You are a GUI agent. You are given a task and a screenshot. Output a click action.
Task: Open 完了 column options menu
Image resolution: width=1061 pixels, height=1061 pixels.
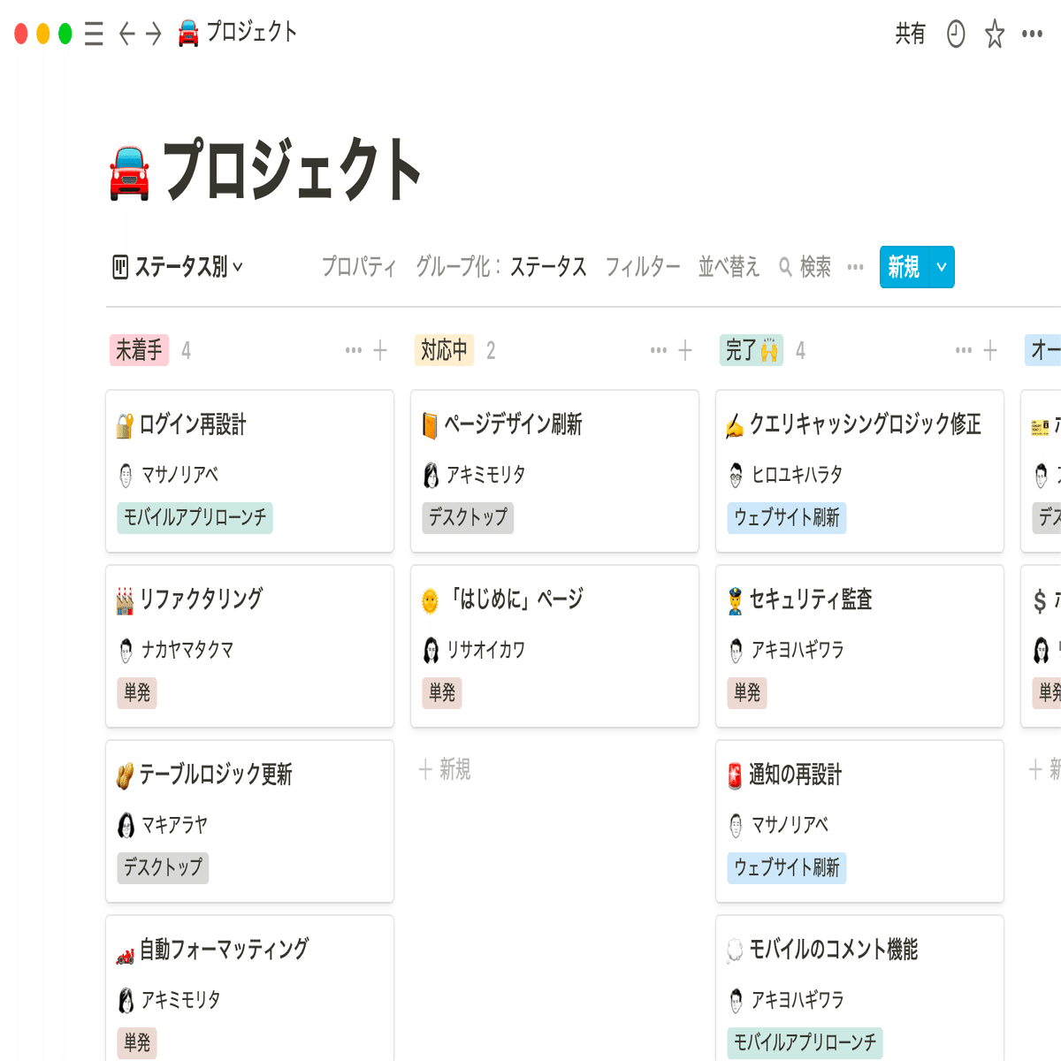tap(964, 350)
